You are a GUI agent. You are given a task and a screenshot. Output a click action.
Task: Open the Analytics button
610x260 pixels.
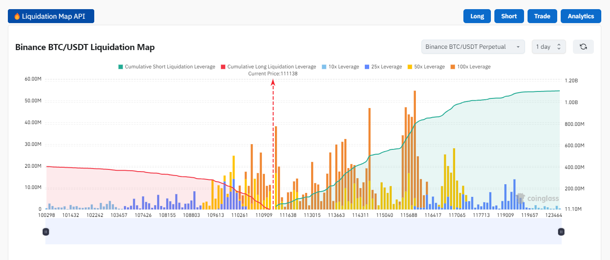pyautogui.click(x=581, y=16)
